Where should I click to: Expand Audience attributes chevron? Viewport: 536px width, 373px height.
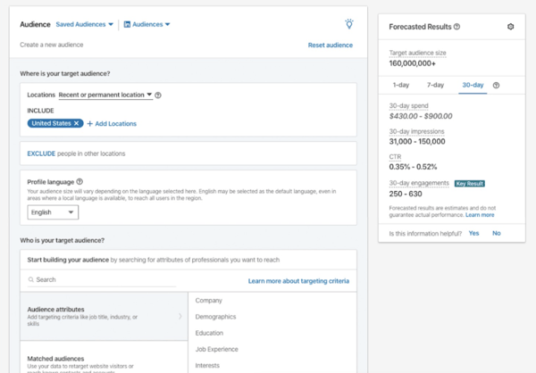pos(180,316)
